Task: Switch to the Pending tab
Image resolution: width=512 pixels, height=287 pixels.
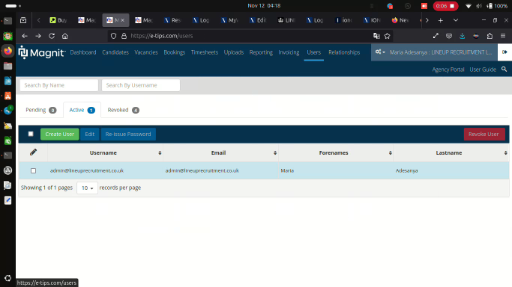Action: pyautogui.click(x=40, y=110)
